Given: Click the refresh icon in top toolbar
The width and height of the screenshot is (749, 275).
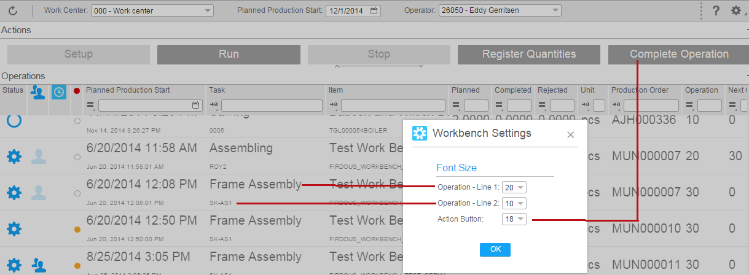Looking at the screenshot, I should (13, 10).
